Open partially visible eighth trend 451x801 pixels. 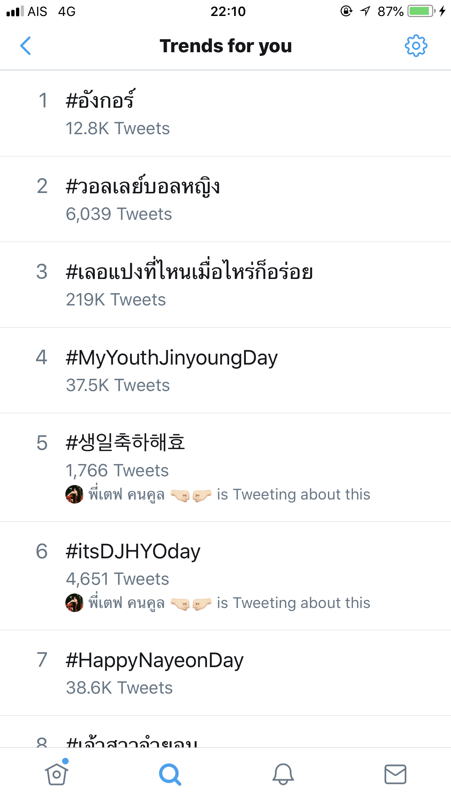click(132, 742)
